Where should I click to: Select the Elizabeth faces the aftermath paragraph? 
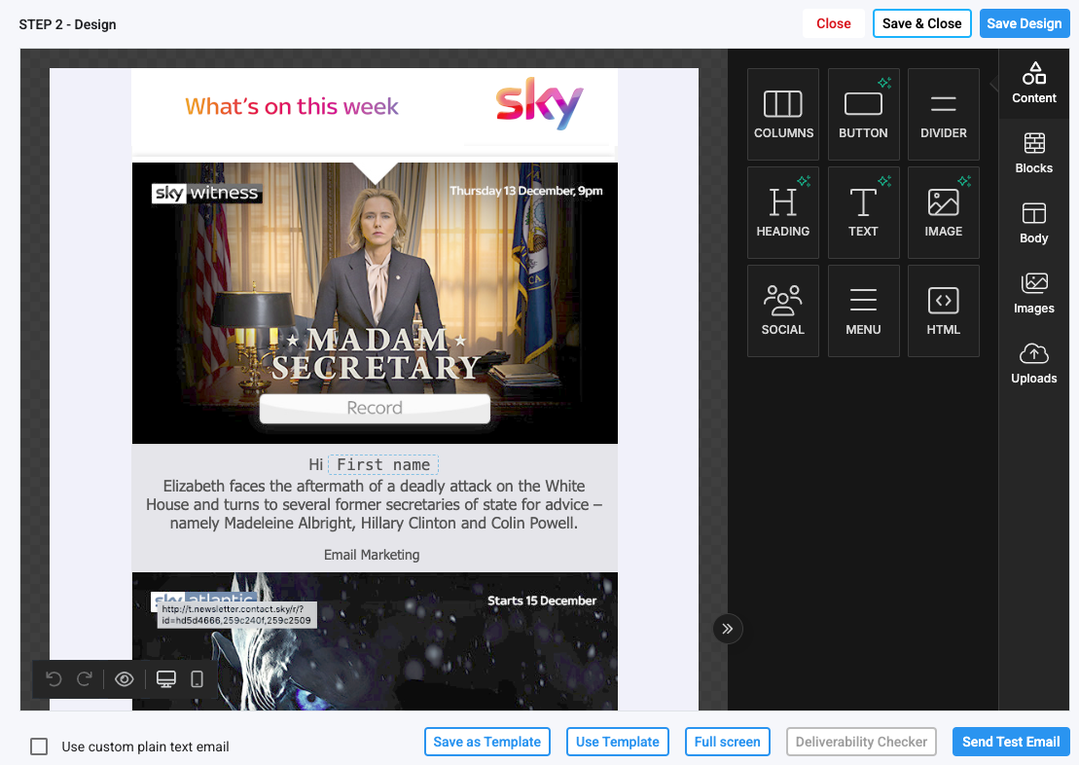click(375, 505)
